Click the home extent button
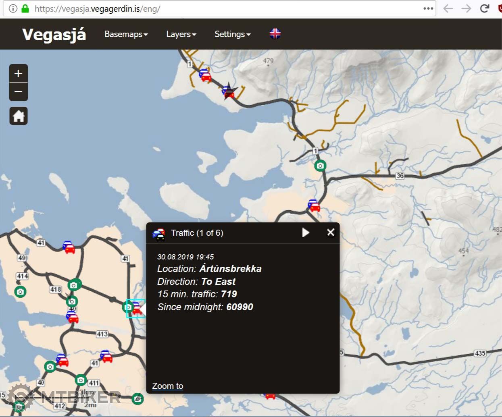The width and height of the screenshot is (502, 417). coord(19,116)
